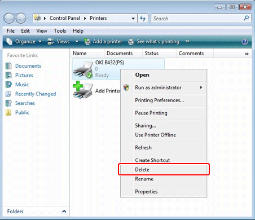
Task: Click the Documents folder icon in sidebar
Action: pyautogui.click(x=8, y=66)
